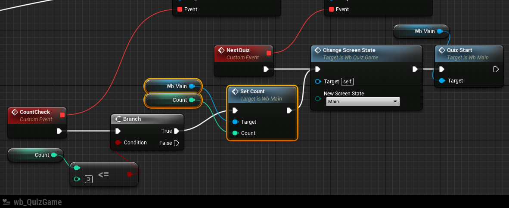Click the NextQuiz red delegate pin
This screenshot has width=509, height=208.
tap(269, 53)
